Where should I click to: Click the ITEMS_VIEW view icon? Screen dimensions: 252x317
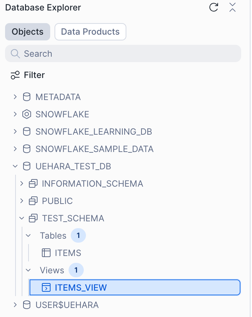coord(46,287)
